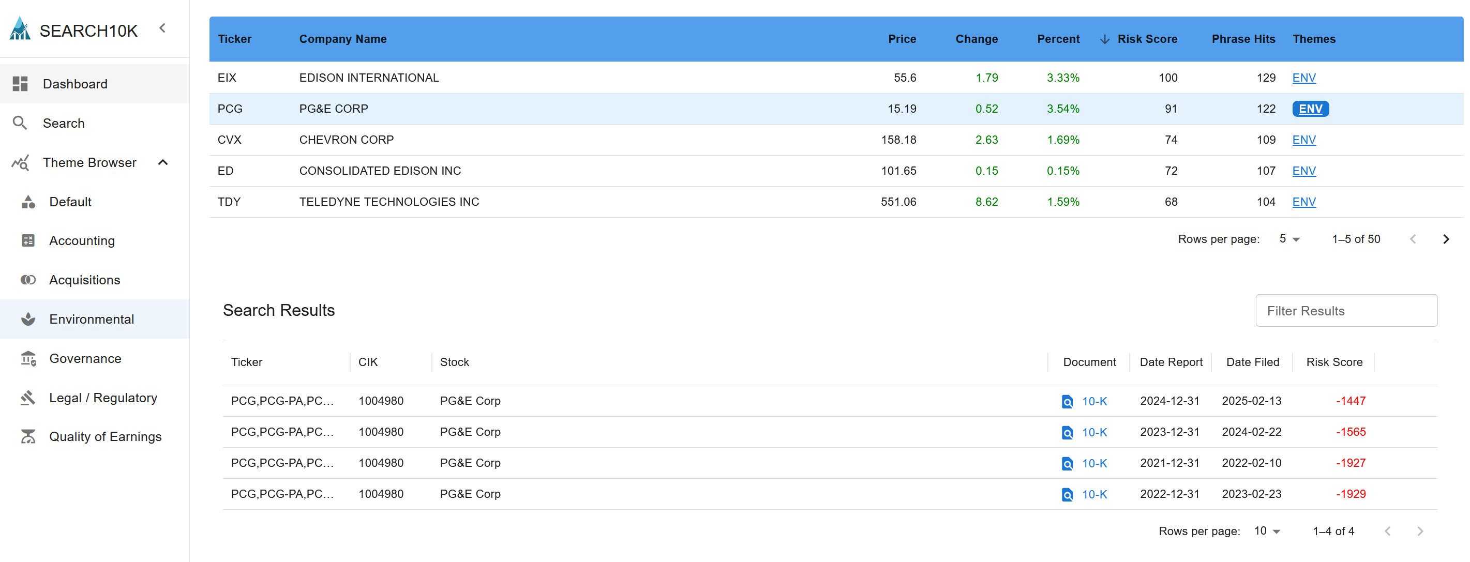Screen dimensions: 1470x562
Task: Sort by Ticker column header in blue table
Action: 234,39
